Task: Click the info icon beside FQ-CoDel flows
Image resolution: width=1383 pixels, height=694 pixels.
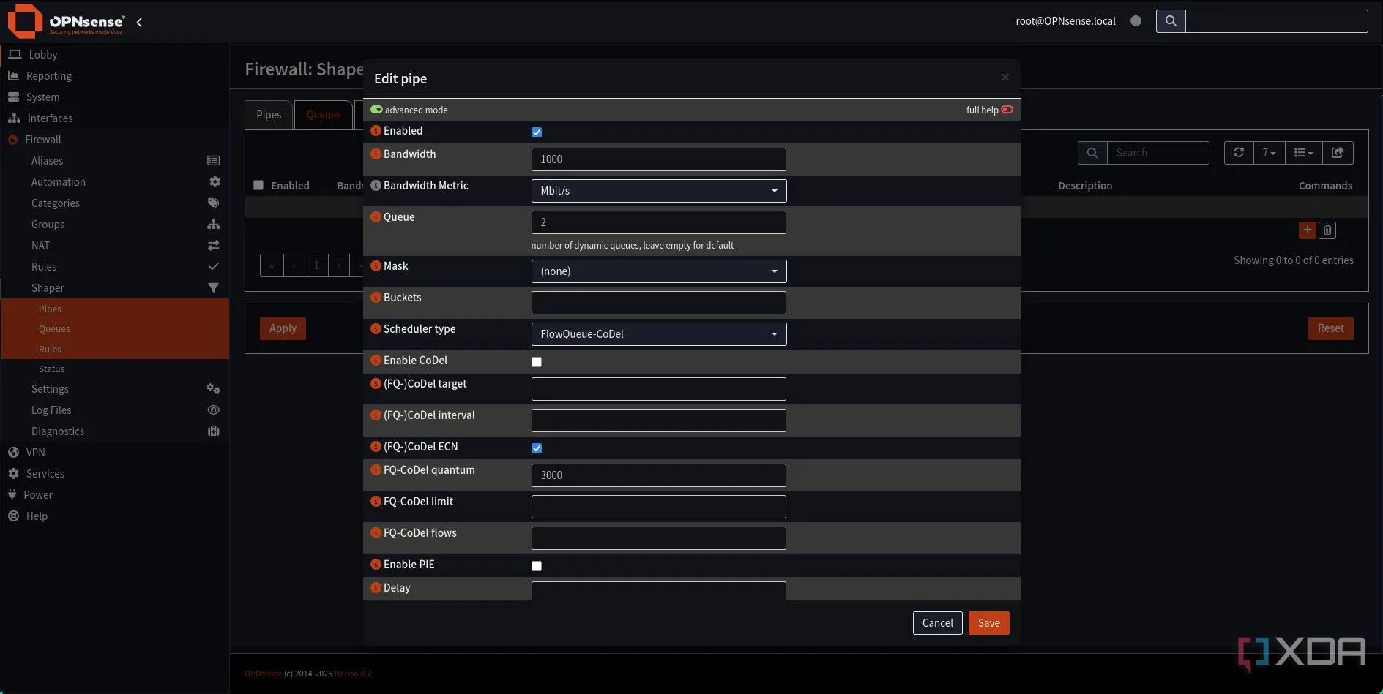Action: [376, 533]
